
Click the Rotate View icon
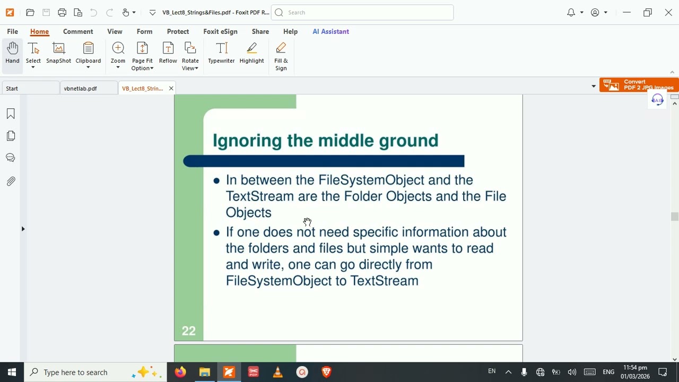[x=190, y=49]
